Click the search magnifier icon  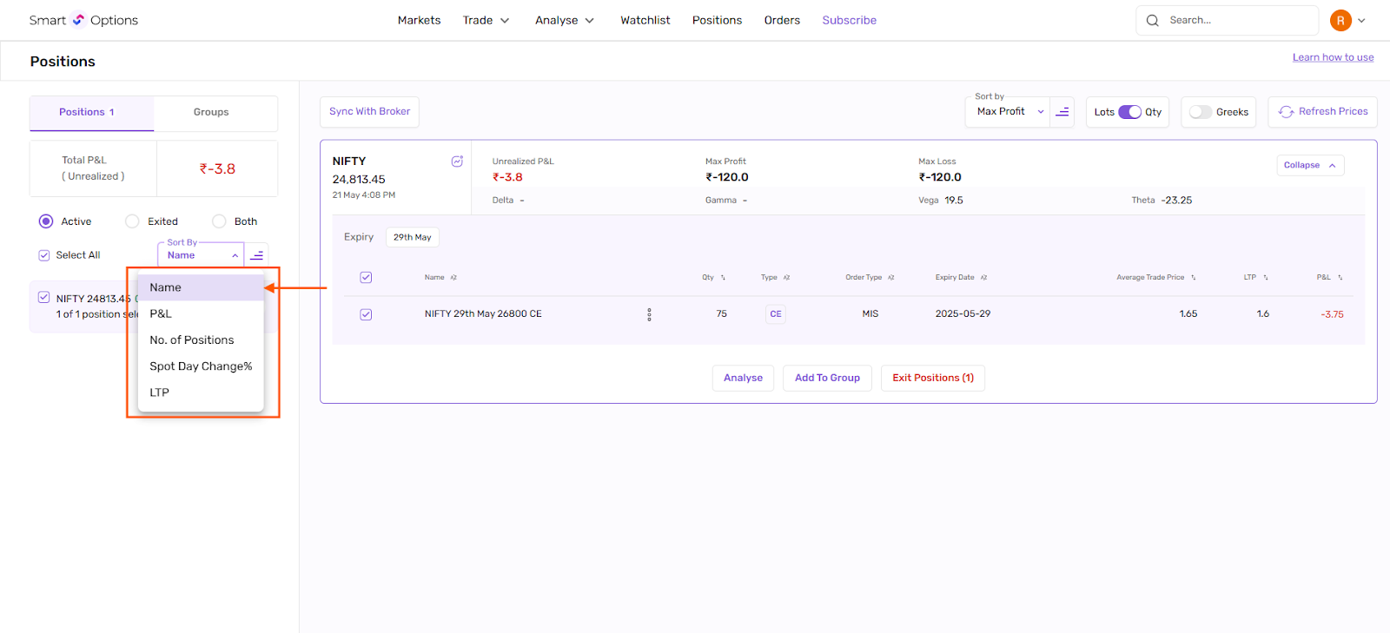1153,21
